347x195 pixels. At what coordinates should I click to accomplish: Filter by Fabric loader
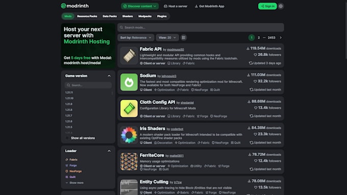(71, 159)
